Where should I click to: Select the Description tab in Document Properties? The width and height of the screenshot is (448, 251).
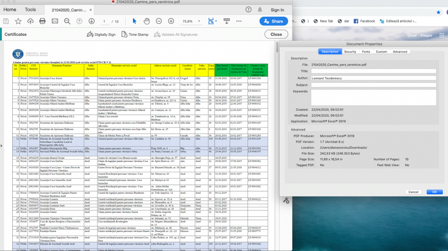click(x=330, y=52)
